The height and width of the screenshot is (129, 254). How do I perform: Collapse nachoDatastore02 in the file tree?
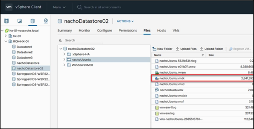61,49
